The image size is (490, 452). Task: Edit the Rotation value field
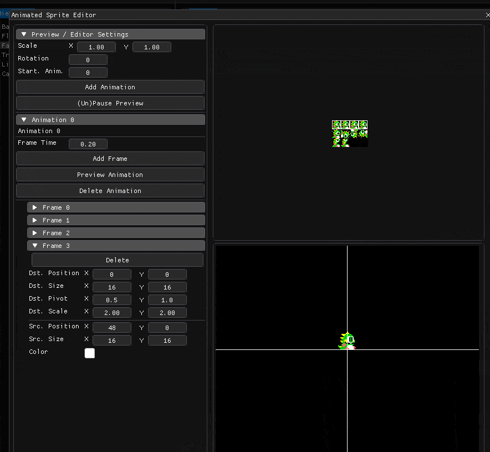tap(88, 60)
